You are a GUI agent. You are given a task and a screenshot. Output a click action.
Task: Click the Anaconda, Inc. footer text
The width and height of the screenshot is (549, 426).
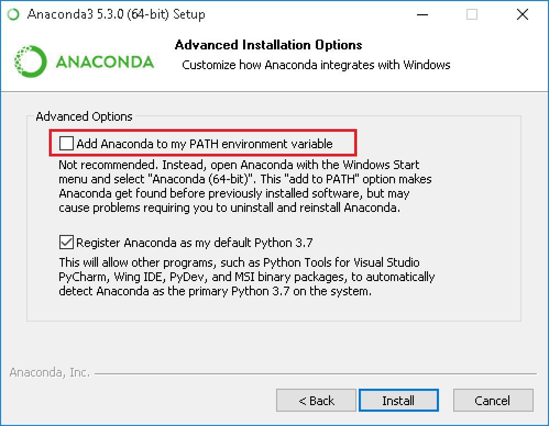point(50,373)
